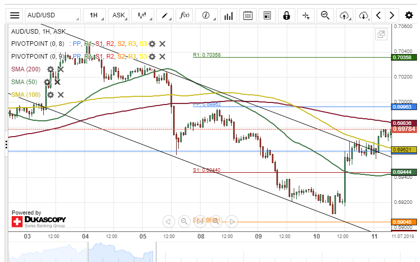Open SMA (50) settings gear
The height and width of the screenshot is (262, 420).
pyautogui.click(x=47, y=82)
